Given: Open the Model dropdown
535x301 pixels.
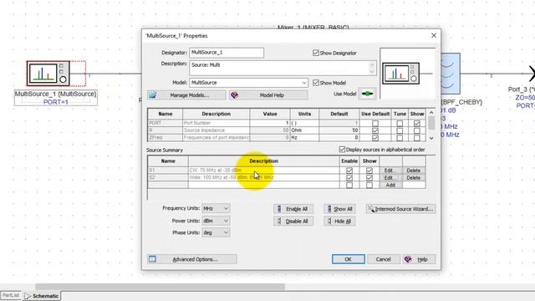Looking at the screenshot, I should coord(303,83).
